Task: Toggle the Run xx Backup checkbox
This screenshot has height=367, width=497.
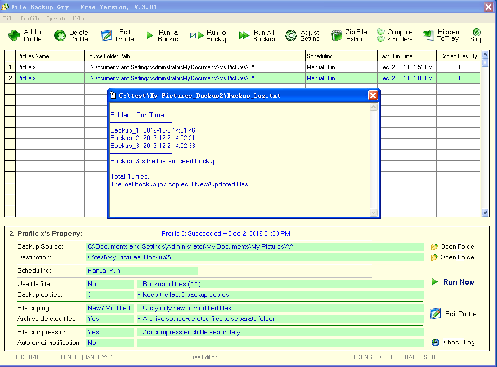Action: [193, 36]
